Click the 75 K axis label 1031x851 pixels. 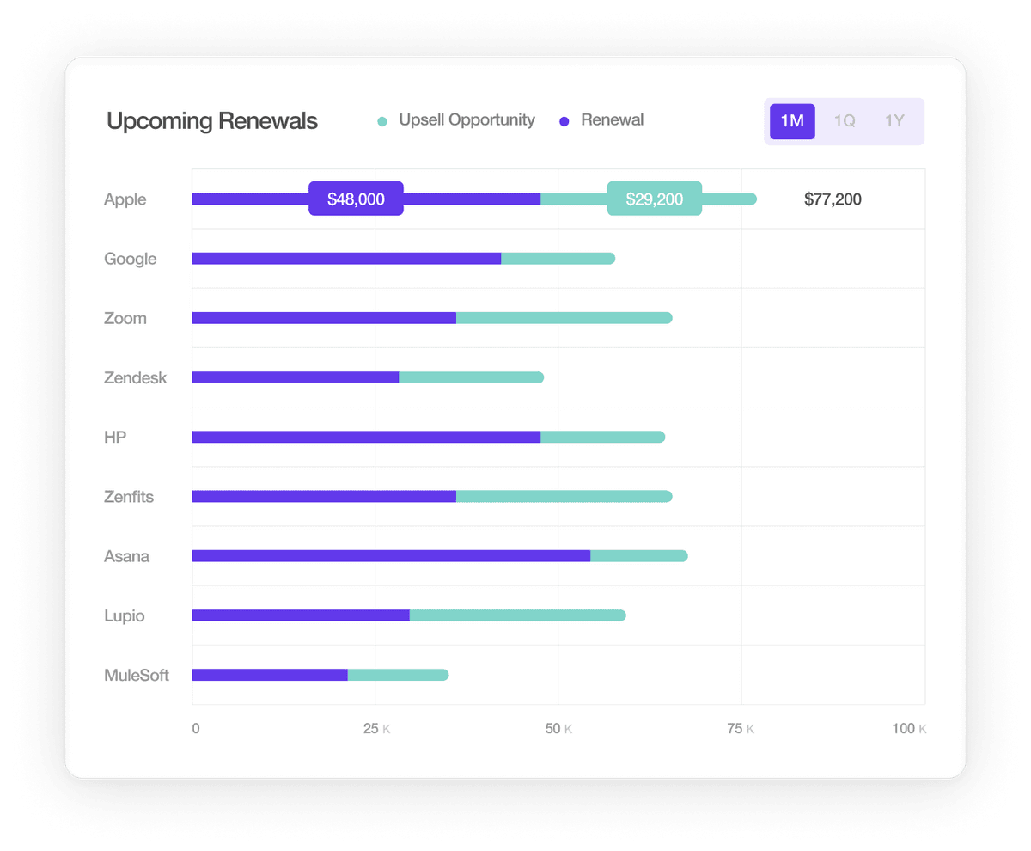[x=741, y=729]
